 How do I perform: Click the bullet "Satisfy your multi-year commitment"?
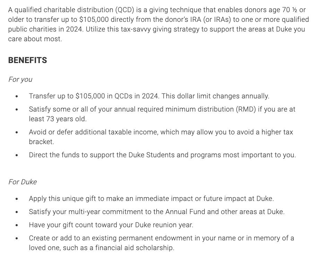click(157, 212)
